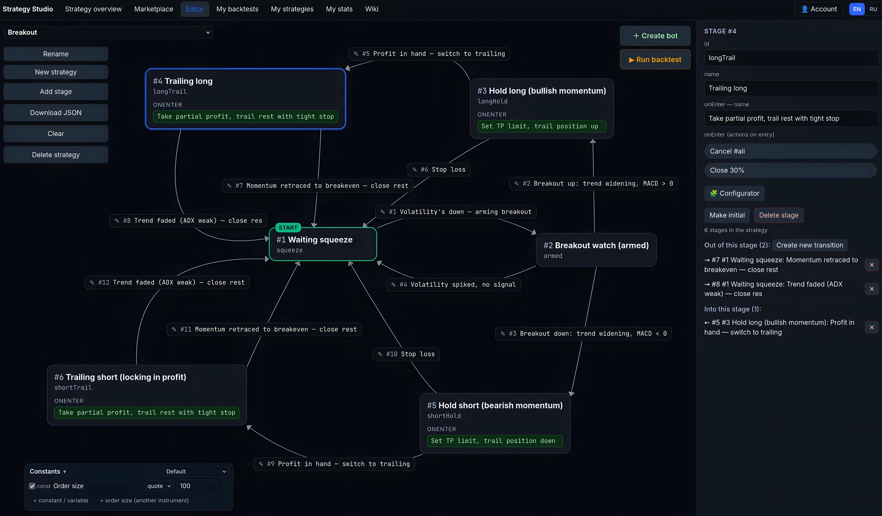The width and height of the screenshot is (882, 516).
Task: Open the Default constants preset dropdown
Action: point(196,472)
